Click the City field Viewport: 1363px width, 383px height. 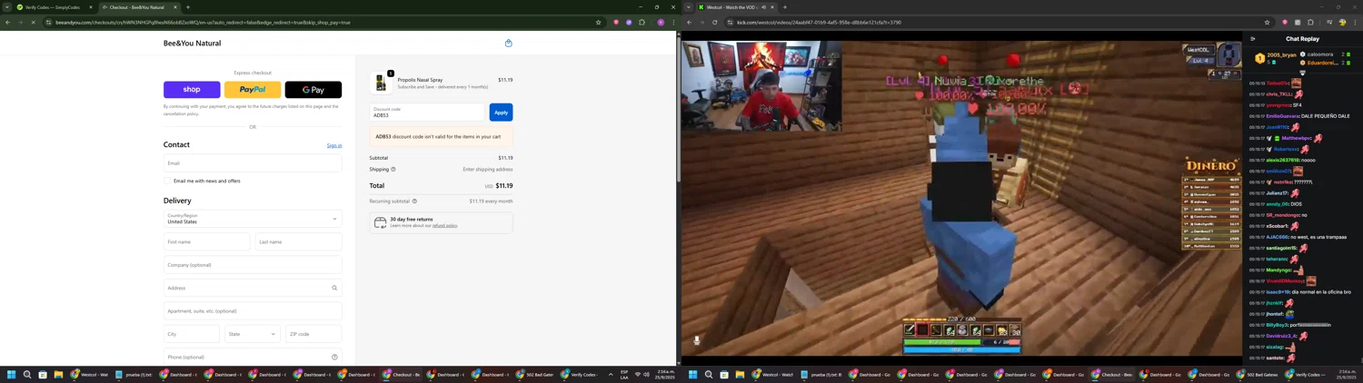[192, 334]
